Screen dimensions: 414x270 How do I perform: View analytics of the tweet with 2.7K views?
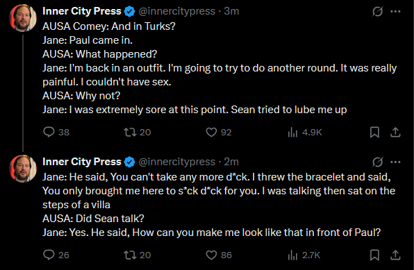click(x=304, y=255)
